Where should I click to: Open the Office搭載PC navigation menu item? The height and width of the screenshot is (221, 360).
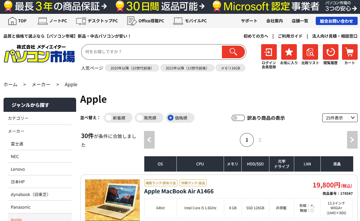(145, 21)
